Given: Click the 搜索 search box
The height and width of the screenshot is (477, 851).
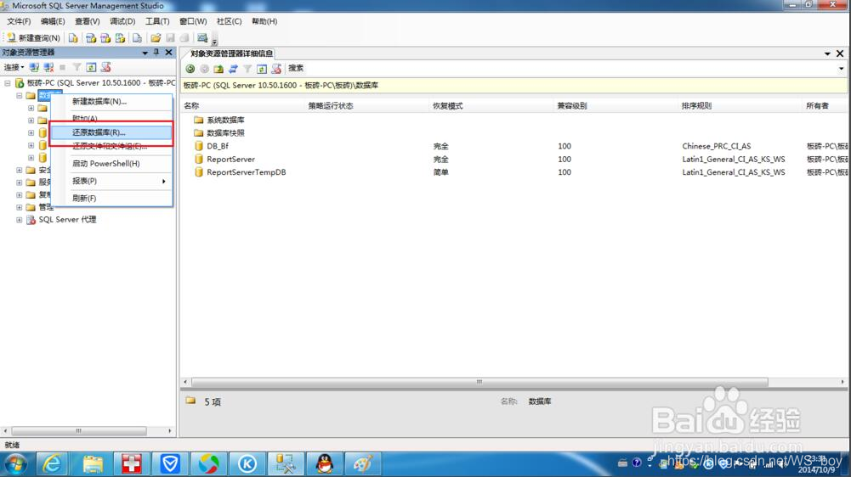Looking at the screenshot, I should coord(562,68).
